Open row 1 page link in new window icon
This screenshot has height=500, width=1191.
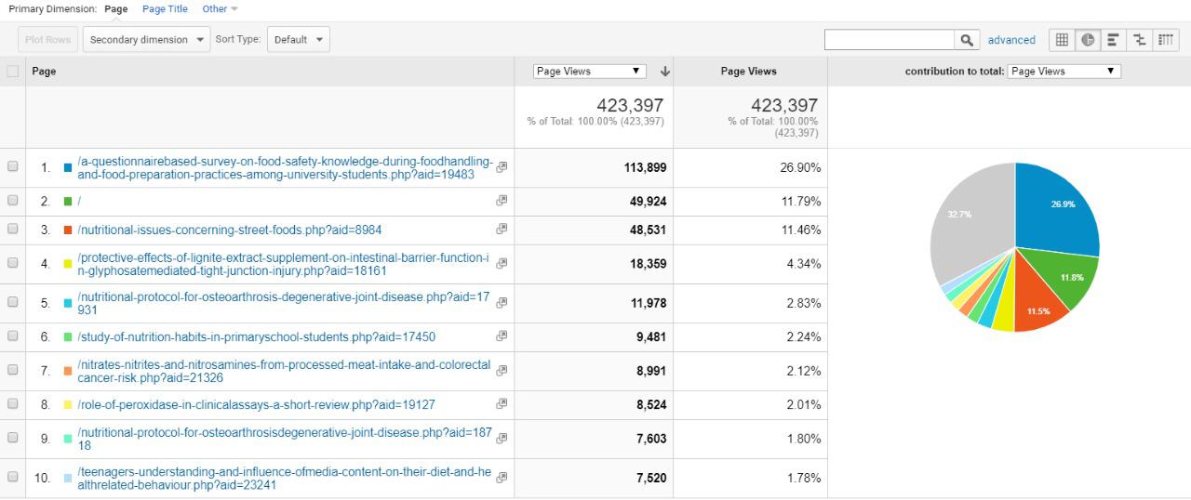click(502, 167)
